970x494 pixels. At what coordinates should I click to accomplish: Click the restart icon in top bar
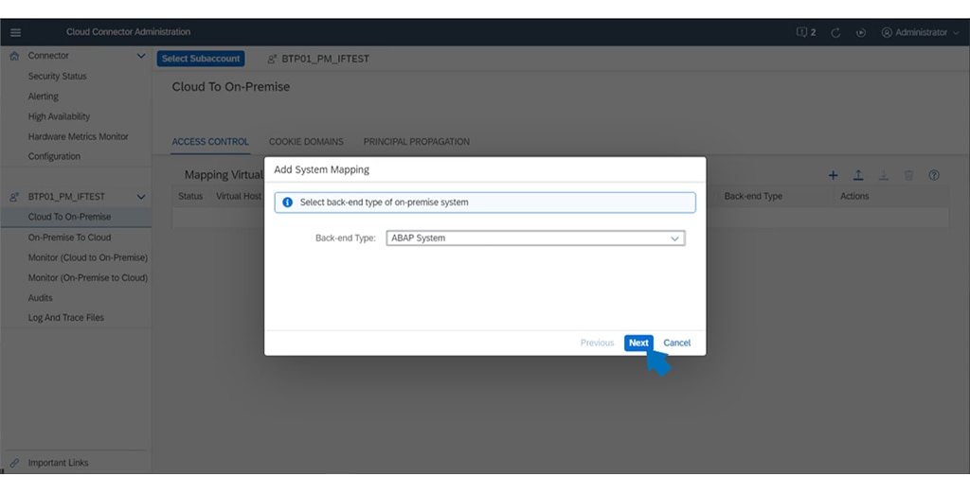[860, 33]
